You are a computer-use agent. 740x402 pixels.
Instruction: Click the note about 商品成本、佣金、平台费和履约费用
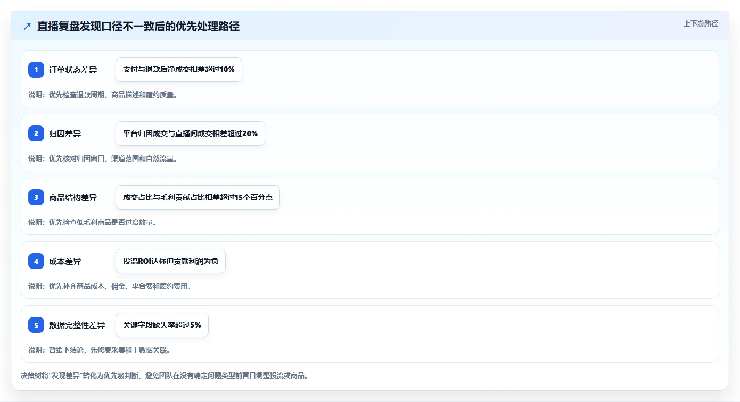click(110, 286)
